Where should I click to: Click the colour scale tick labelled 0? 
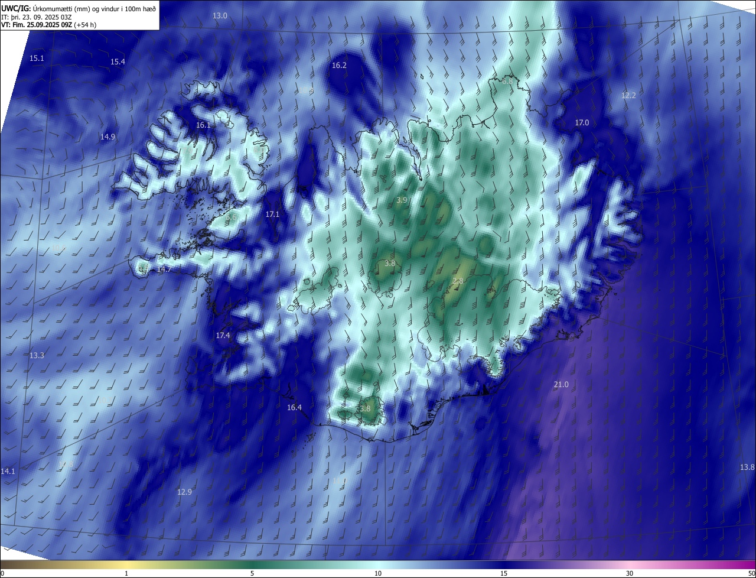click(x=2, y=573)
